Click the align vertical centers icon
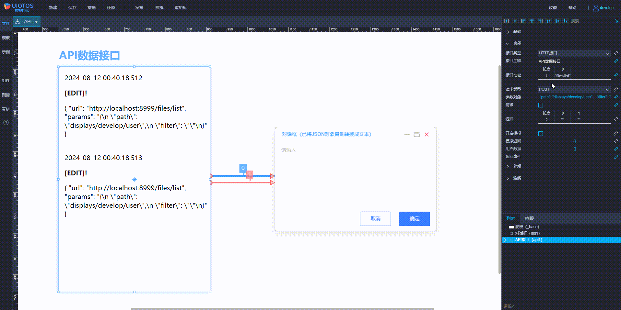Screen dimensions: 621x310 [557, 21]
